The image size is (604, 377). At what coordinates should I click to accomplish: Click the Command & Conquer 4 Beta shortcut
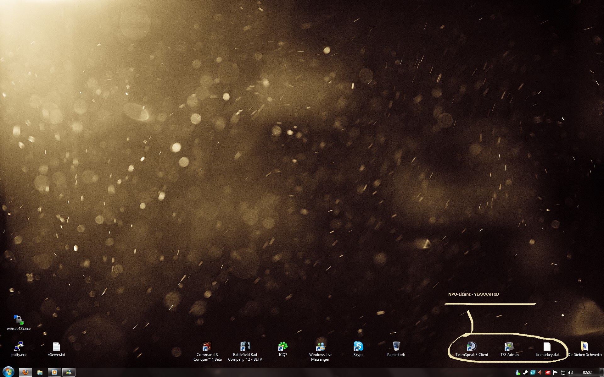point(207,346)
